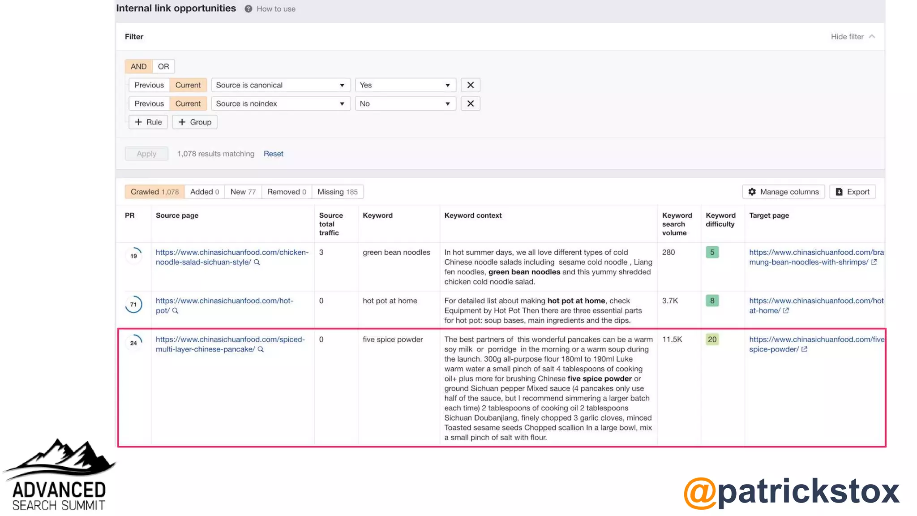Open five-spice-powder target page external link icon
Viewport: 917px width, 516px height.
(804, 349)
